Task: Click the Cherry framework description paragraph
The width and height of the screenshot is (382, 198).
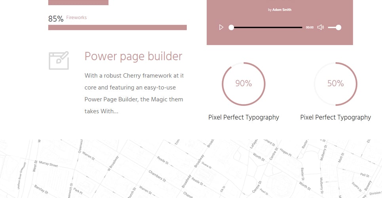Action: 134,93
